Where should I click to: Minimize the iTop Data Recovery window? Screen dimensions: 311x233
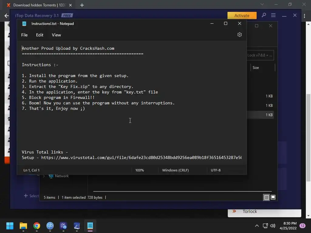[x=284, y=15]
